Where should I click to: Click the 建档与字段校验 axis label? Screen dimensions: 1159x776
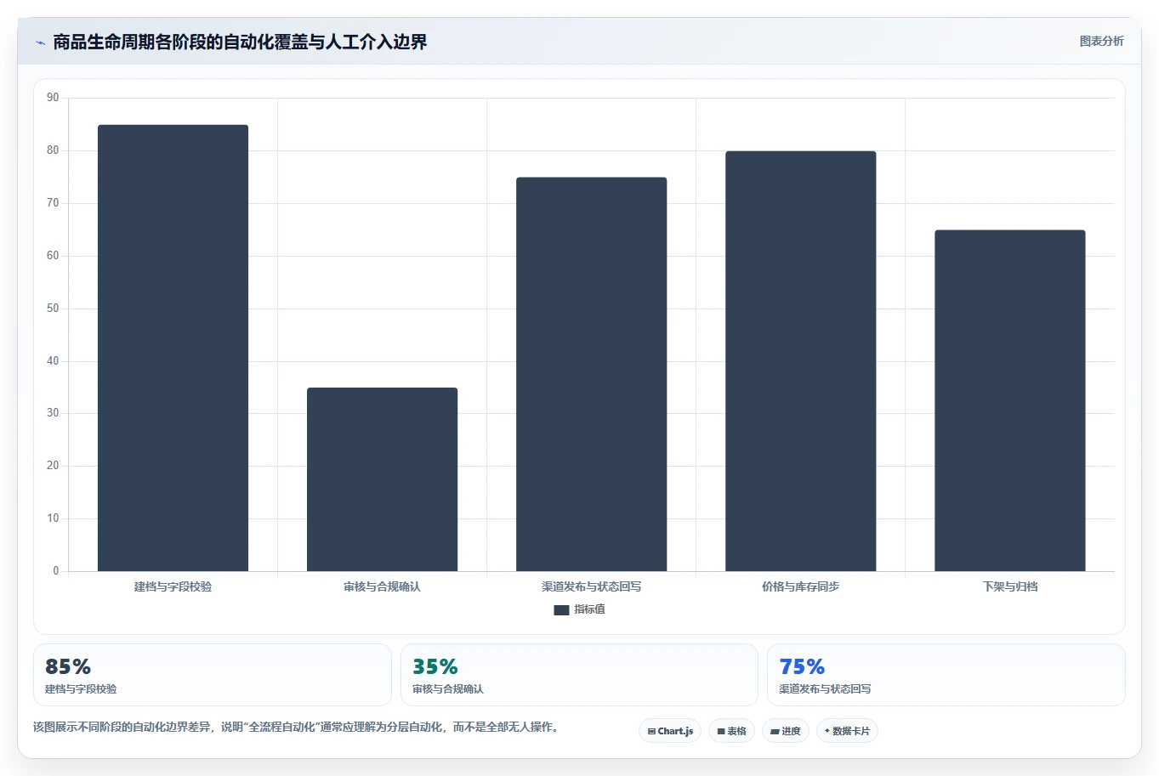pos(173,586)
